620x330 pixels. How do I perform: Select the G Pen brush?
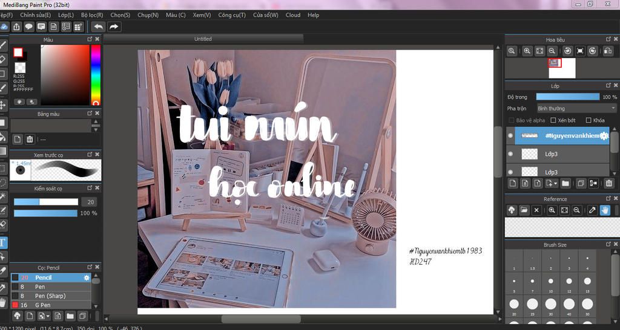[51, 305]
